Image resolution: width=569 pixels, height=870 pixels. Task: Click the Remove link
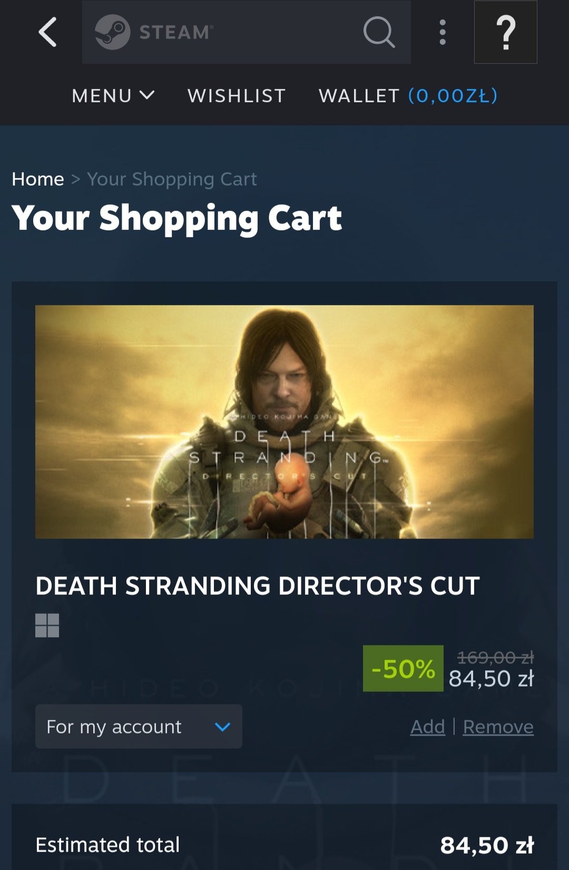[x=498, y=727]
